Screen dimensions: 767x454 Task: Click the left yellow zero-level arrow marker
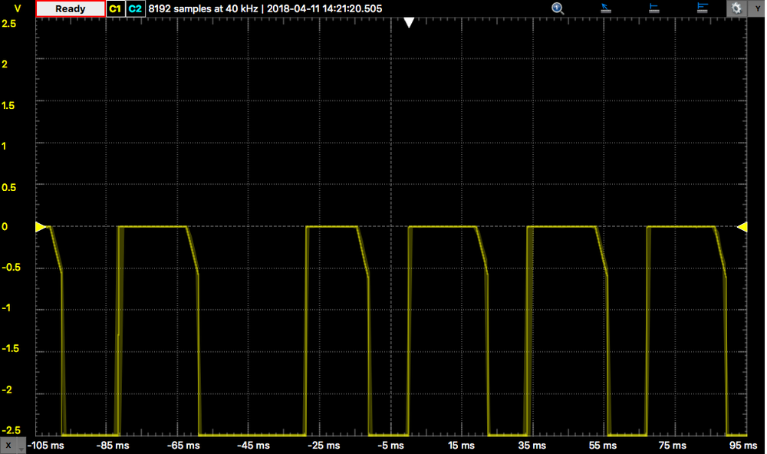41,227
